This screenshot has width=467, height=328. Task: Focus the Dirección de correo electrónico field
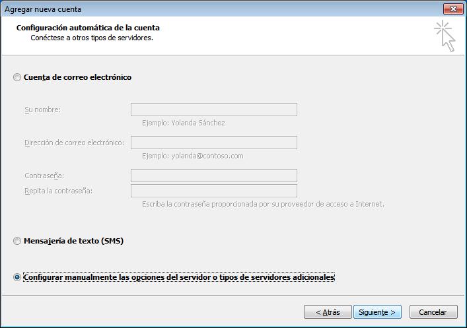click(x=214, y=143)
